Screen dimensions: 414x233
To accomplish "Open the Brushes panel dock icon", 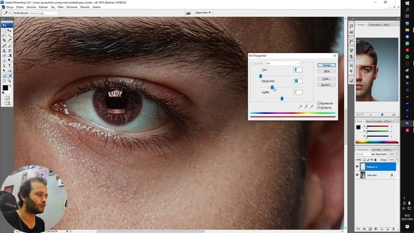I will [351, 50].
